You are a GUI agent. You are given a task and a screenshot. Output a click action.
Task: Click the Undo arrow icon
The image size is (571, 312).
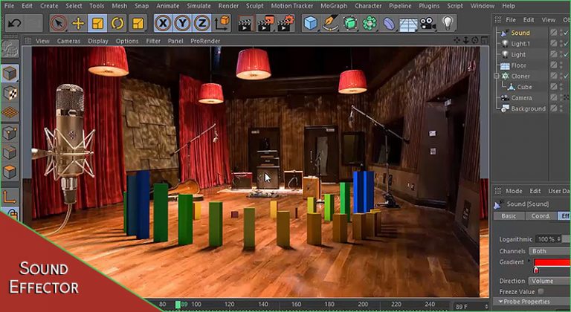click(x=13, y=23)
